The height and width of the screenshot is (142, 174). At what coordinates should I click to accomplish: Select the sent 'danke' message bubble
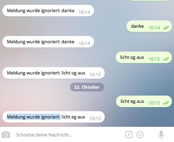point(149,26)
